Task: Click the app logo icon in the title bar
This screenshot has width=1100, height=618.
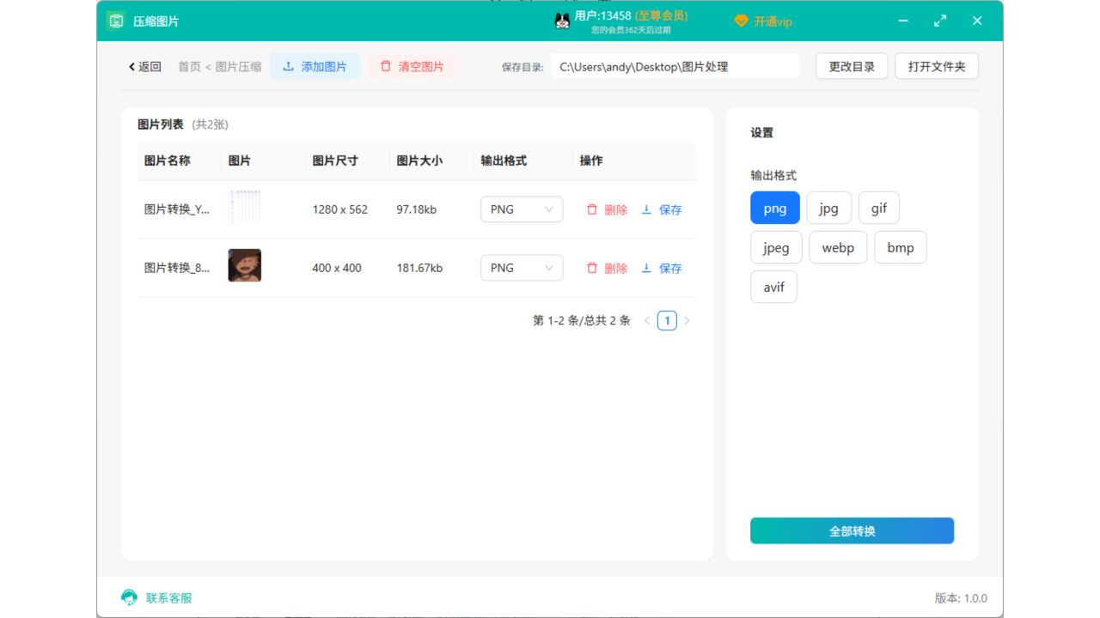Action: tap(116, 21)
